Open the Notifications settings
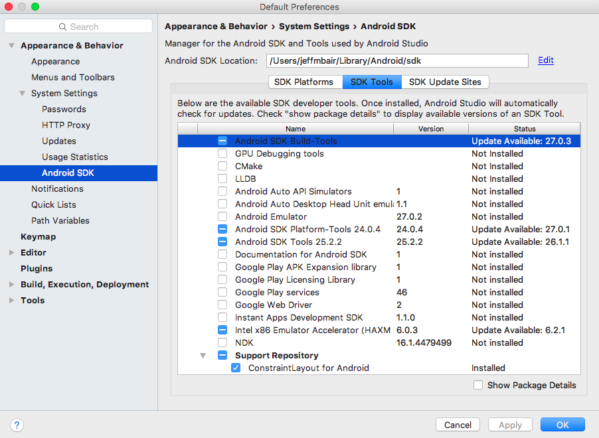The height and width of the screenshot is (438, 599). point(57,188)
